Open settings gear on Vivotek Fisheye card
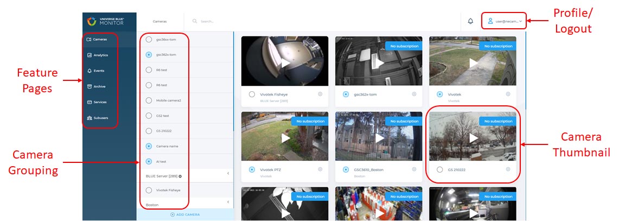 point(320,94)
